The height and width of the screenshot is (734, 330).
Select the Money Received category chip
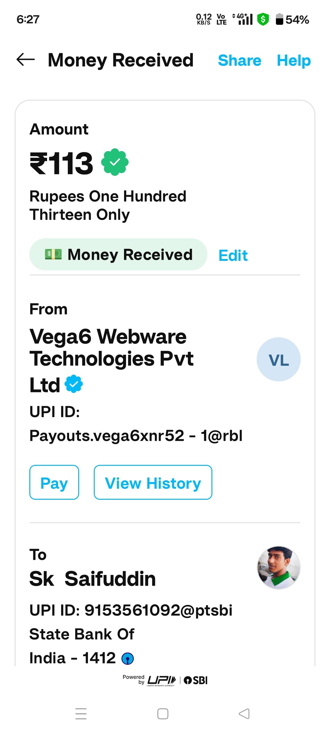(x=118, y=254)
